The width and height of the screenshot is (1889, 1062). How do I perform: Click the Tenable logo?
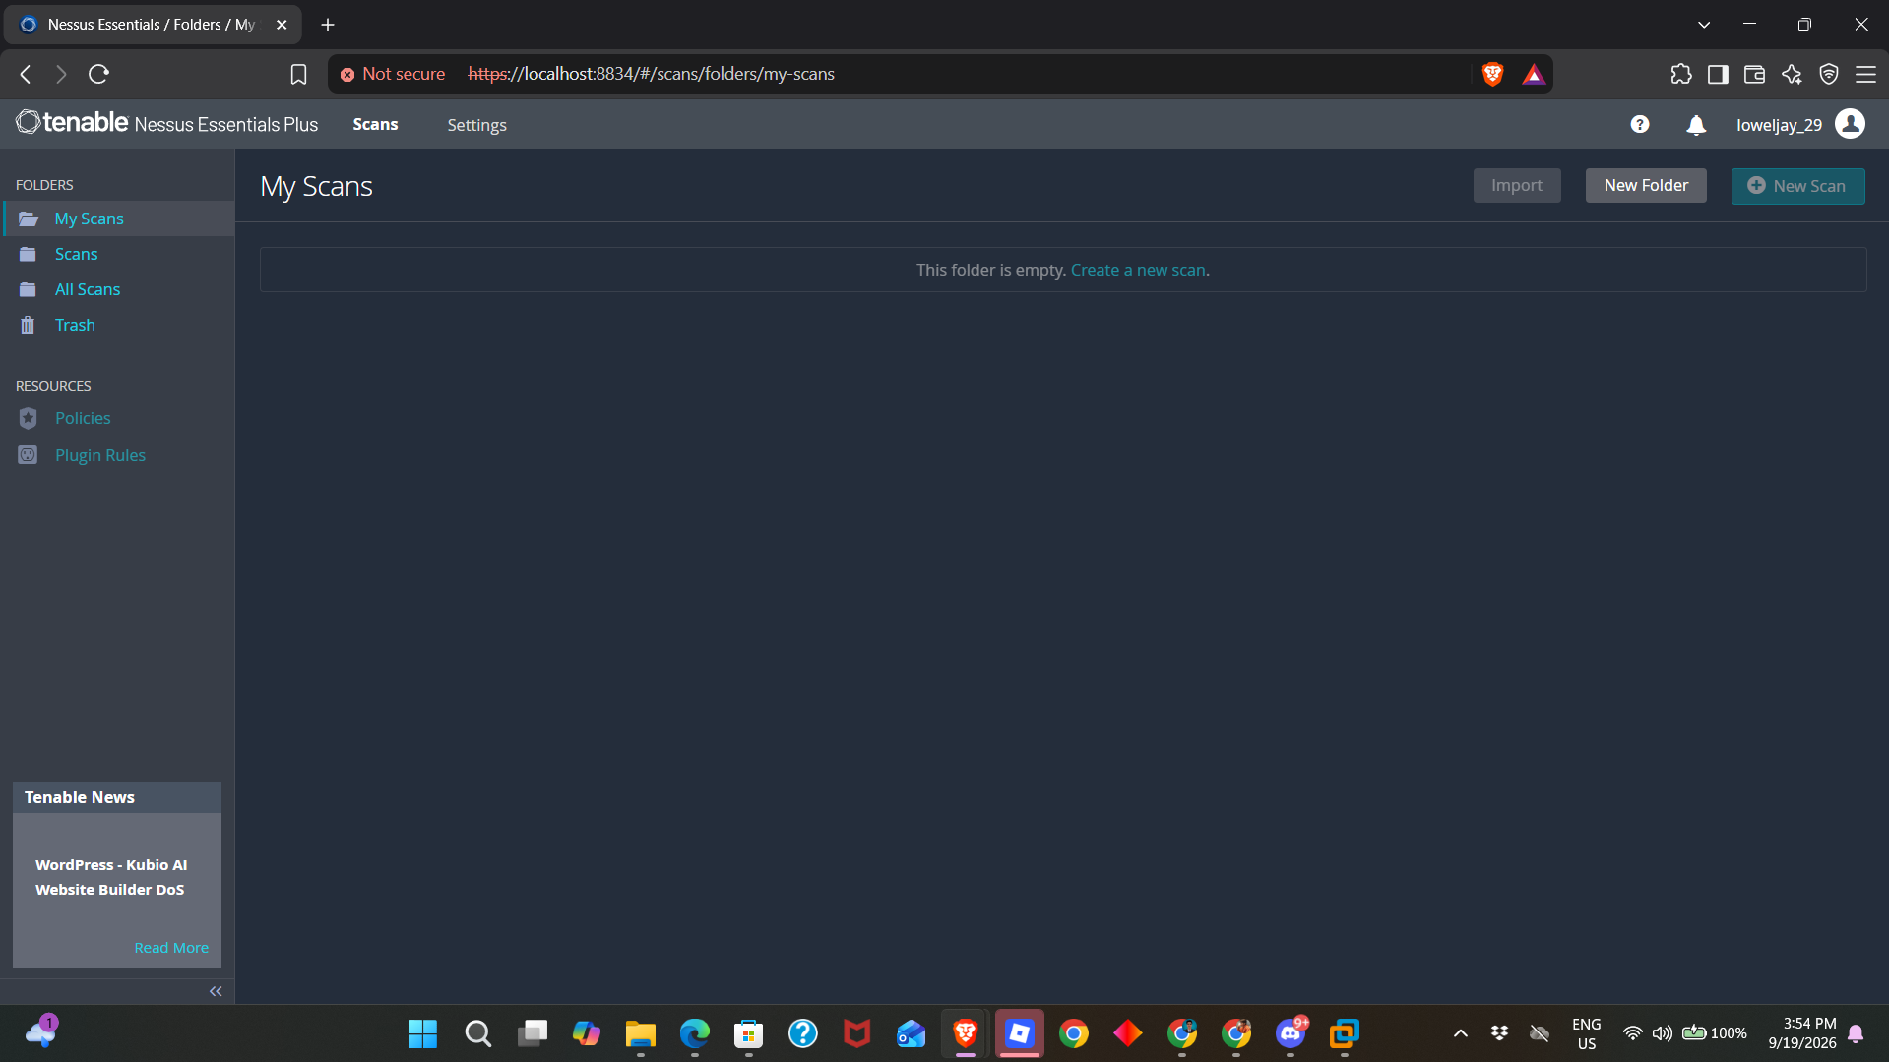(x=72, y=123)
